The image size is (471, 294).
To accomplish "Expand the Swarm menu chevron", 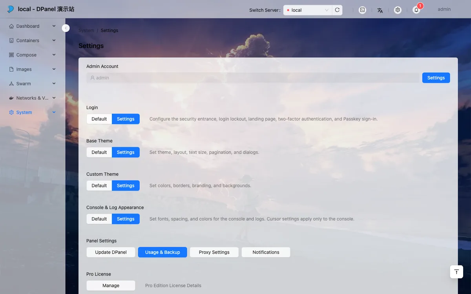I will pos(54,83).
